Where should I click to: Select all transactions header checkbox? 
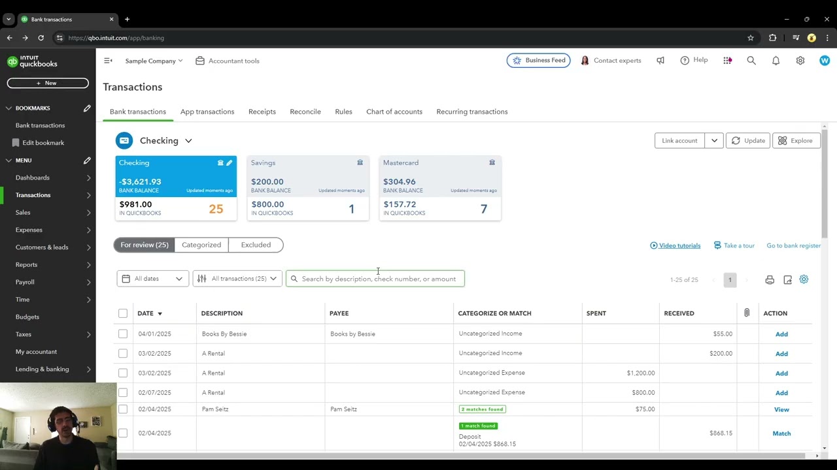coord(123,313)
